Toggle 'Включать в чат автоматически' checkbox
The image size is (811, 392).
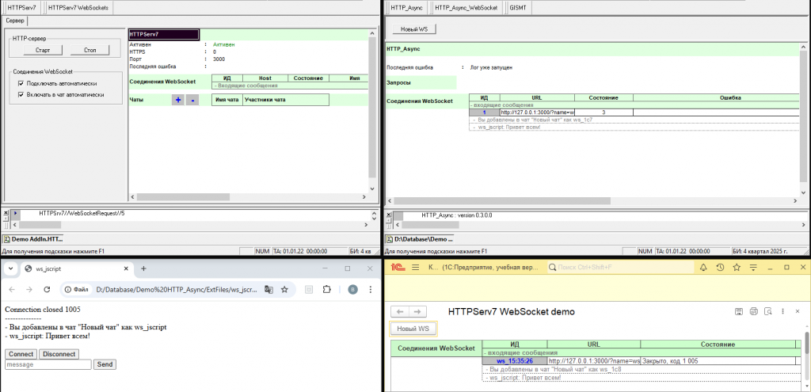click(21, 95)
